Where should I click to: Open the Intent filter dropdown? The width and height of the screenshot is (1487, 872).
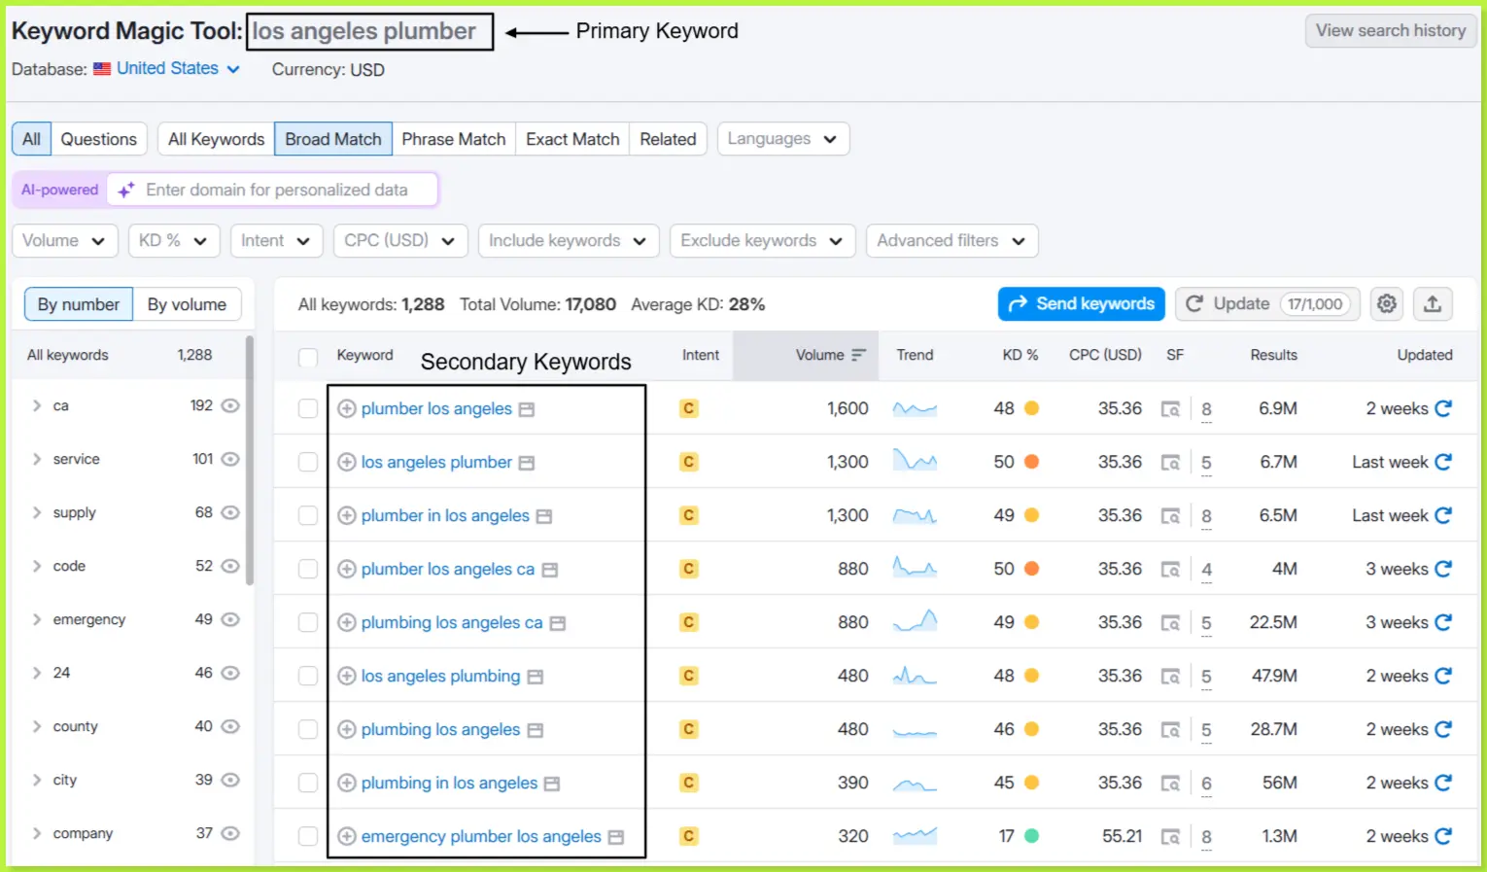(276, 241)
